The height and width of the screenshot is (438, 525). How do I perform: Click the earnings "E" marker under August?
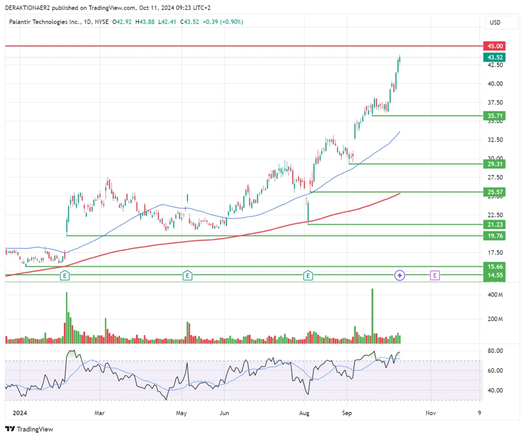click(308, 275)
